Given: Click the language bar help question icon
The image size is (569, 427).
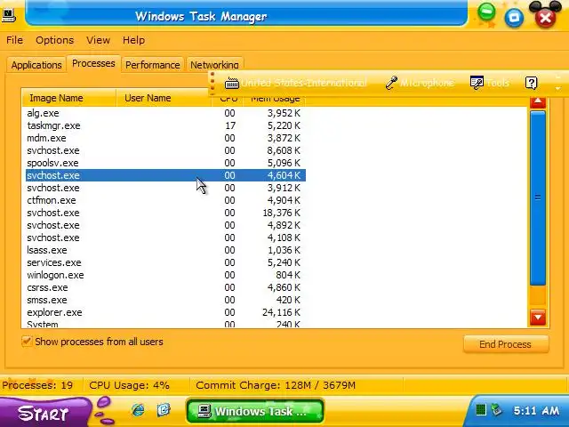Looking at the screenshot, I should pyautogui.click(x=531, y=83).
